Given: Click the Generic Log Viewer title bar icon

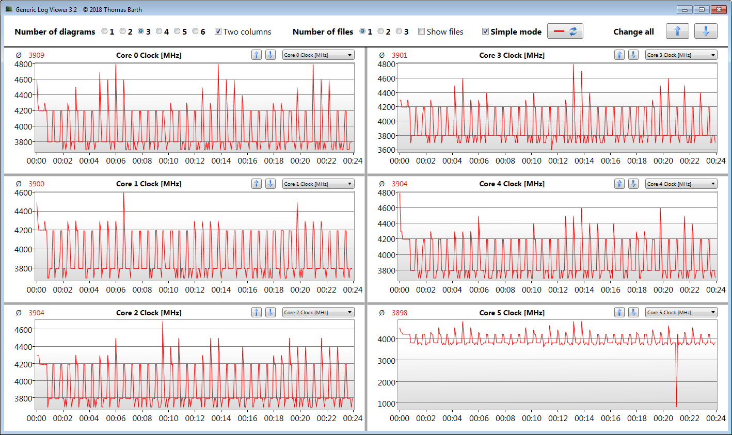Looking at the screenshot, I should coord(9,9).
